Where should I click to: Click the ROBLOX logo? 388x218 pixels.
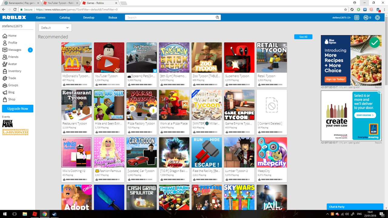[14, 18]
